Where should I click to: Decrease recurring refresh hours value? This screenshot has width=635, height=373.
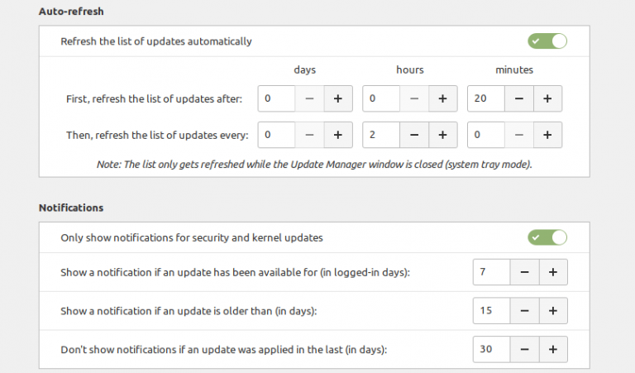click(x=413, y=134)
